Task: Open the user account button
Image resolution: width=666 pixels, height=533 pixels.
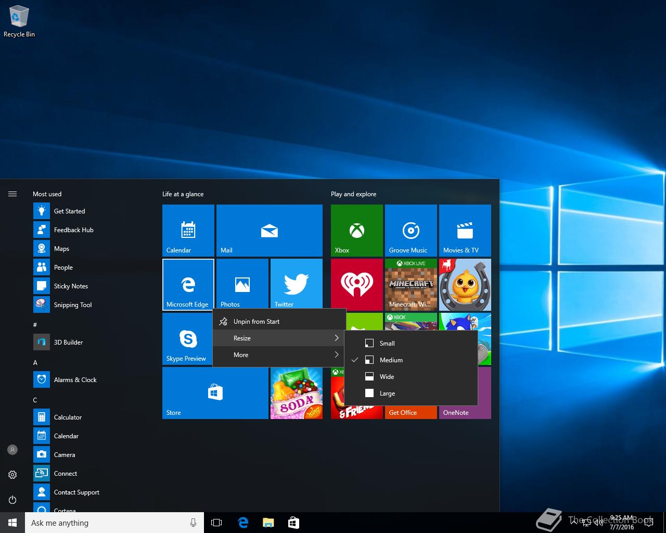Action: pyautogui.click(x=12, y=450)
